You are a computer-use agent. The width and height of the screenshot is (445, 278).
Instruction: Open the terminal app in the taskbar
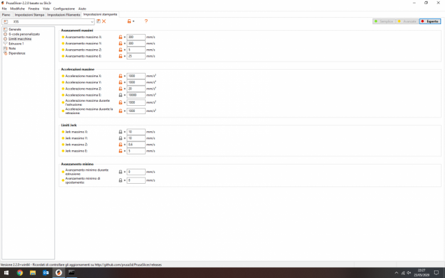(71, 273)
